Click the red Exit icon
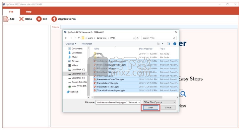Screen dimensions: 239x130 point(39,19)
